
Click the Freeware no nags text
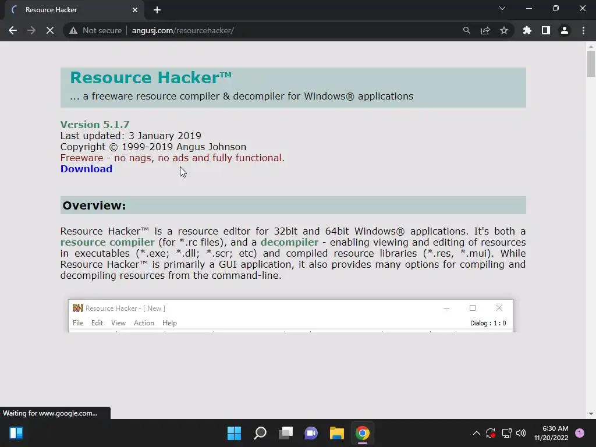(x=172, y=158)
